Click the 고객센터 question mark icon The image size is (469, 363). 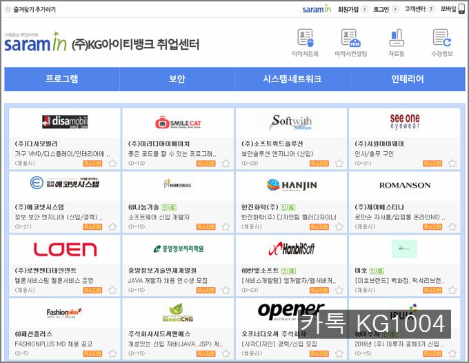click(x=430, y=9)
